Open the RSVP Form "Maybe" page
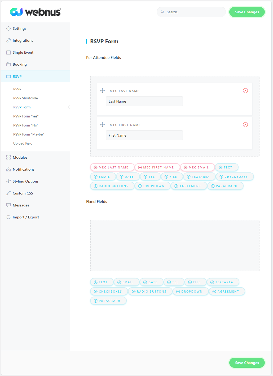This screenshot has height=376, width=273. coord(29,134)
